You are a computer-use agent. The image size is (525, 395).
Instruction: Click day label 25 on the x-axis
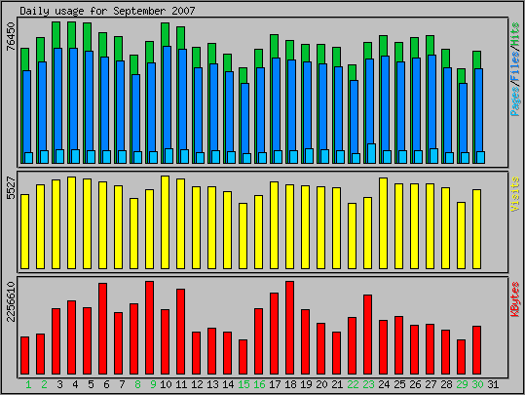click(399, 384)
